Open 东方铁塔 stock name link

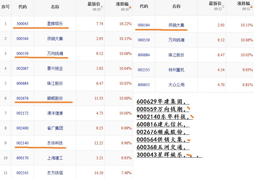[x=55, y=173]
